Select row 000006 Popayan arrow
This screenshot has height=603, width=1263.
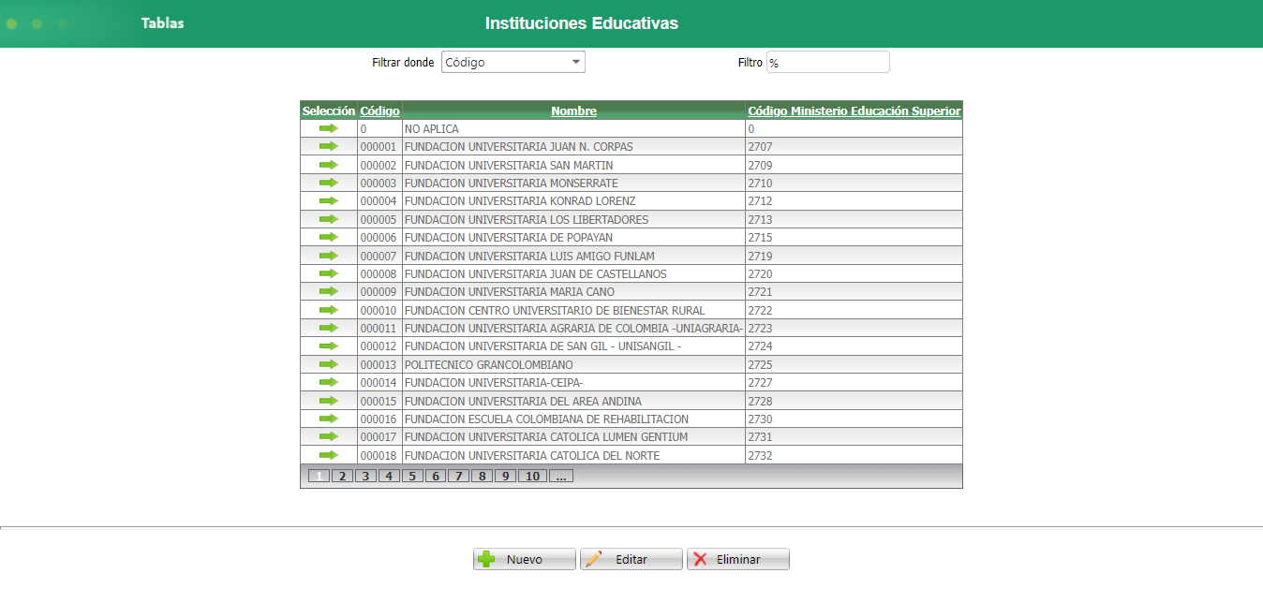(328, 237)
